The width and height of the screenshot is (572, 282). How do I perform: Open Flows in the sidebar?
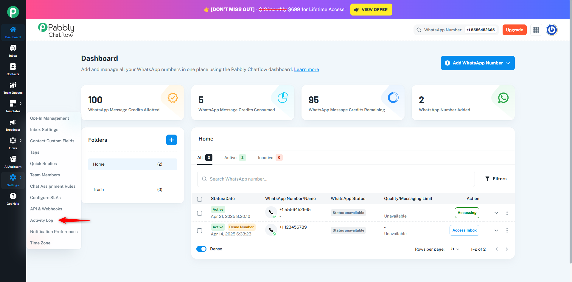(13, 143)
